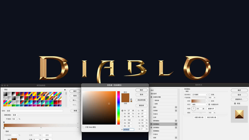Click the plus icon beside 颜色叠加 (Color Overlay)

pyautogui.click(x=176, y=121)
